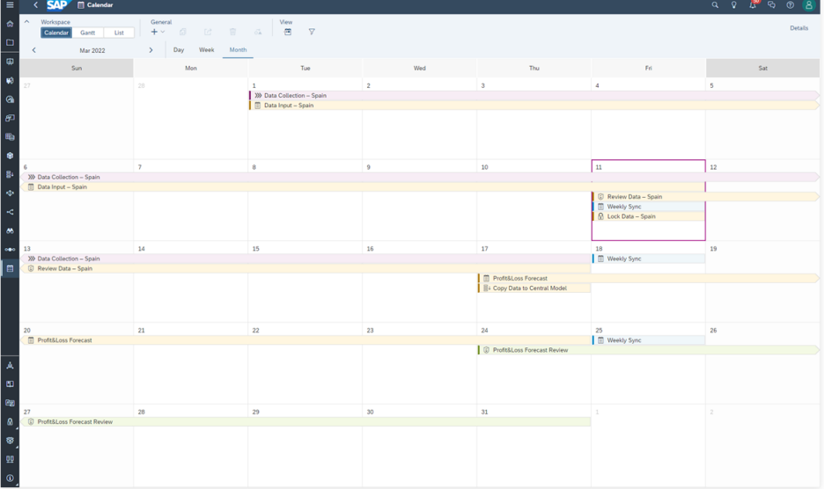Click the share-nodes sidebar icon

10,212
